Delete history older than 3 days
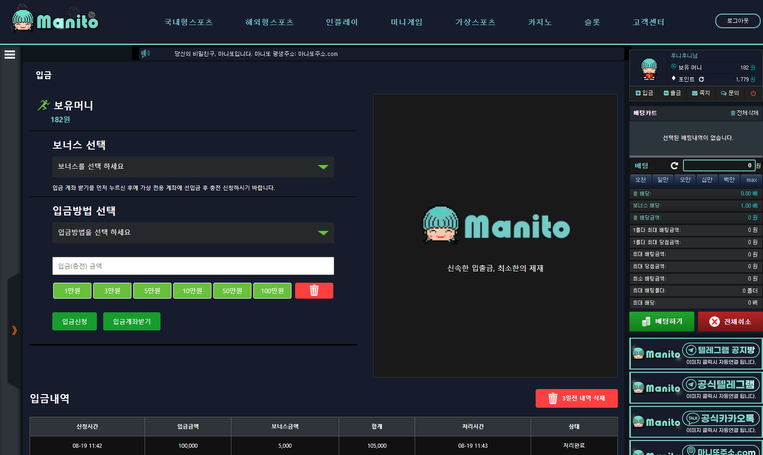Image resolution: width=763 pixels, height=455 pixels. point(576,398)
